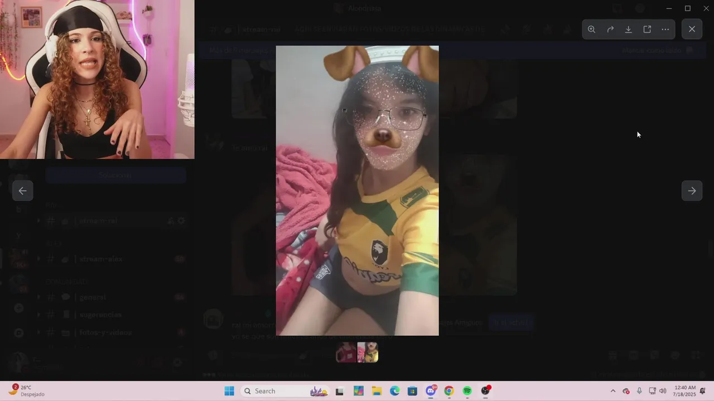Image resolution: width=714 pixels, height=401 pixels.
Task: Open Task View from the taskbar
Action: click(339, 391)
